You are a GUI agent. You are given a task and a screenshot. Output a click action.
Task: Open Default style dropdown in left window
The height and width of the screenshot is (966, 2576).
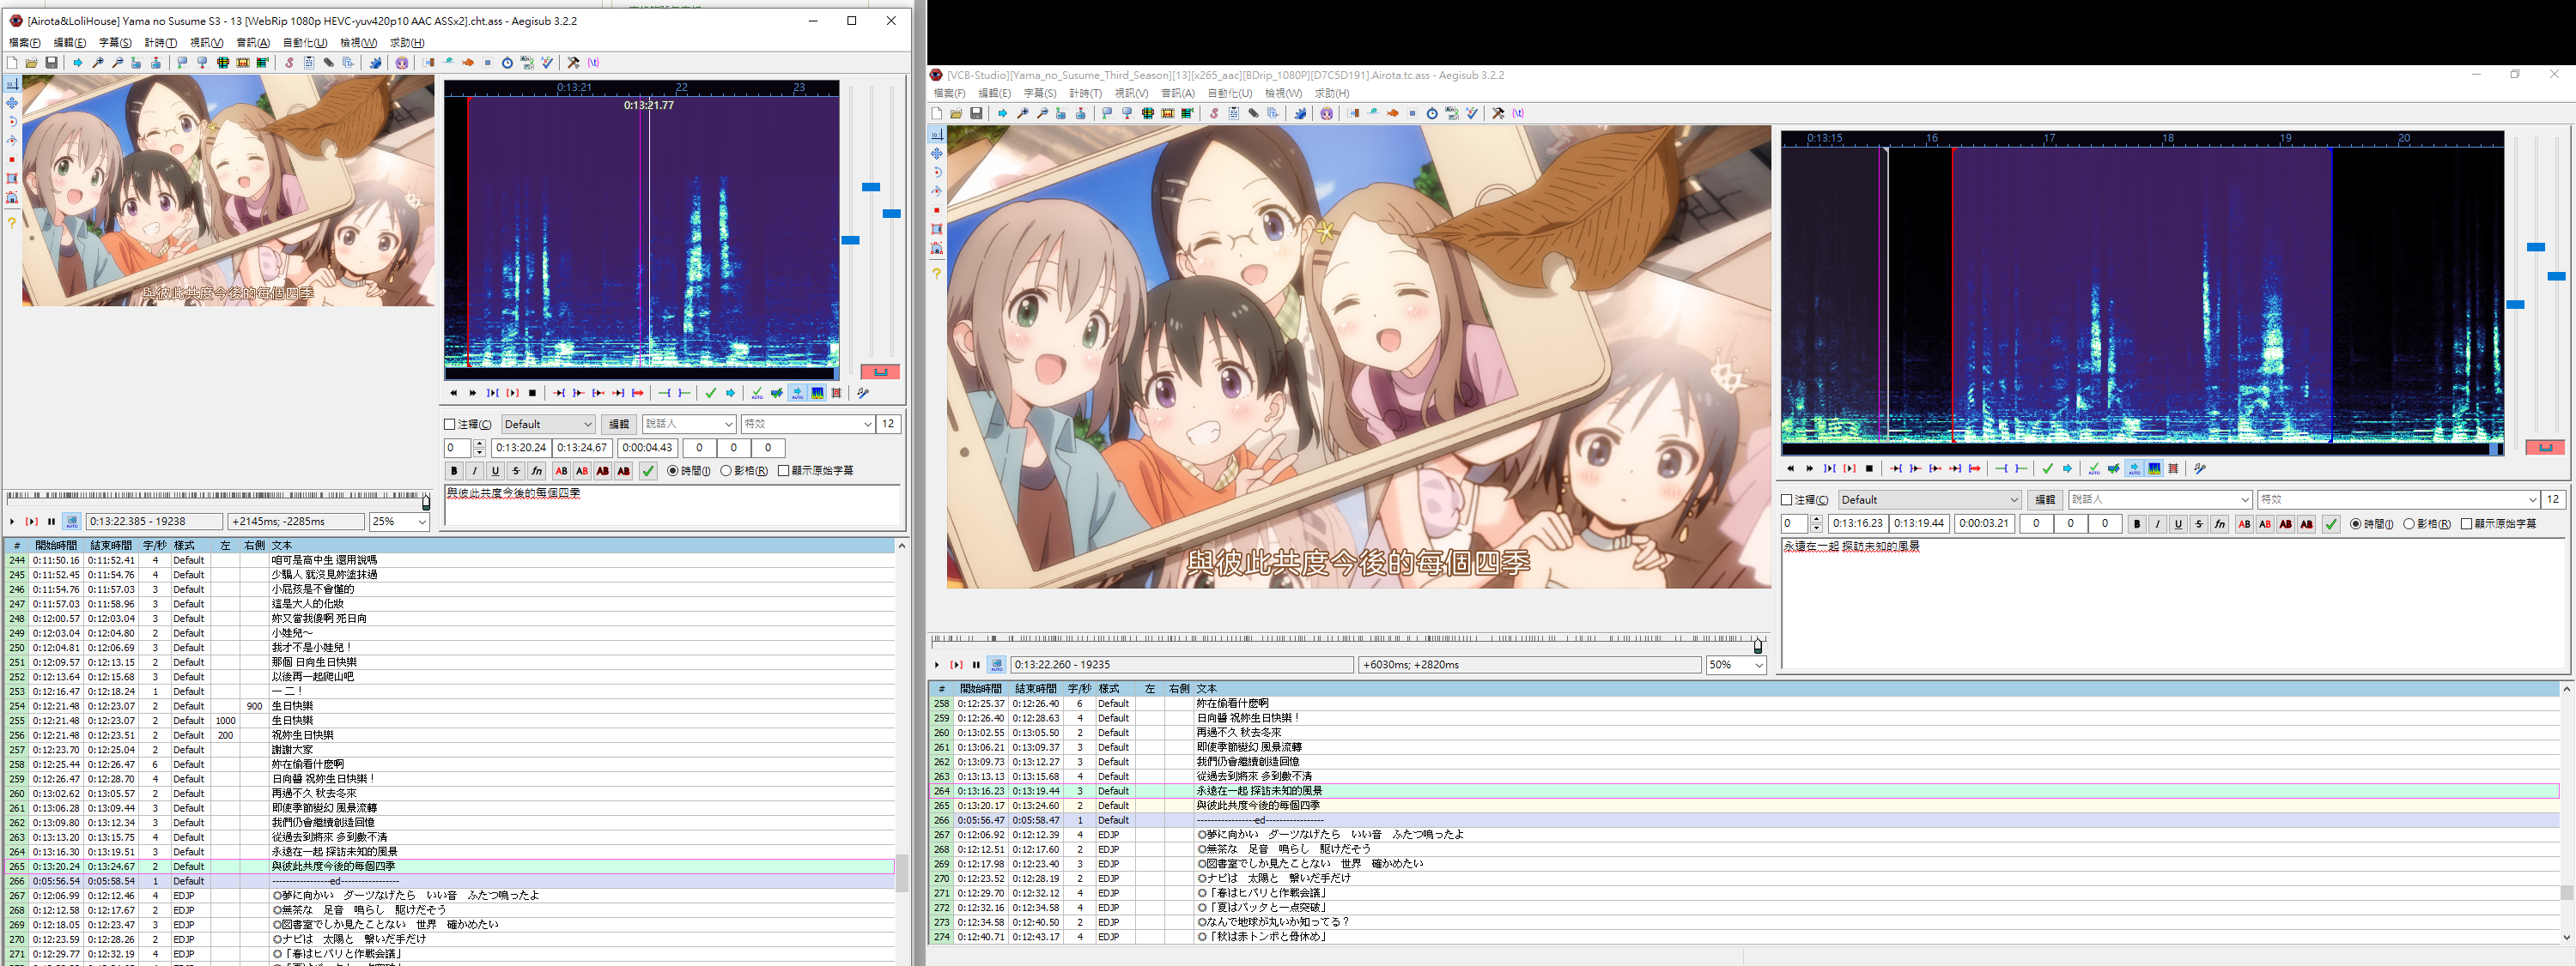(549, 425)
